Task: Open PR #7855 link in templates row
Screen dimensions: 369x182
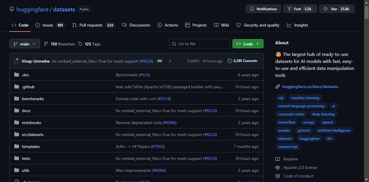Action: 158,146
